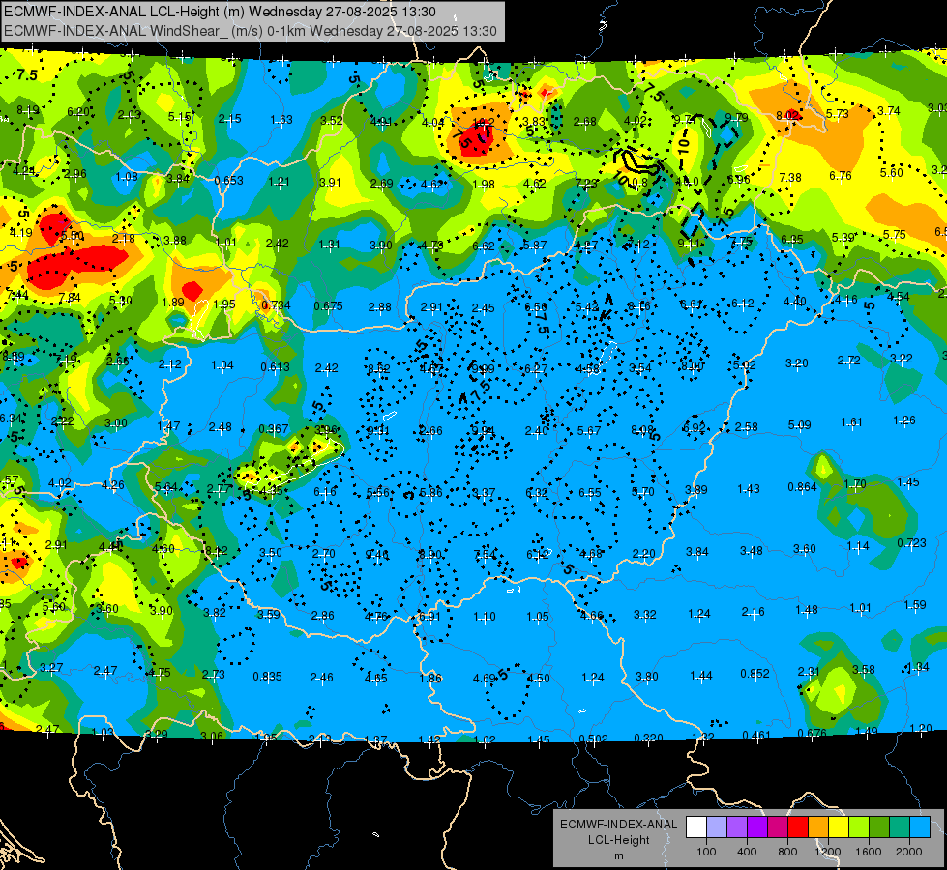Click the wind shear value '5.09'
This screenshot has height=870, width=947.
pyautogui.click(x=800, y=425)
